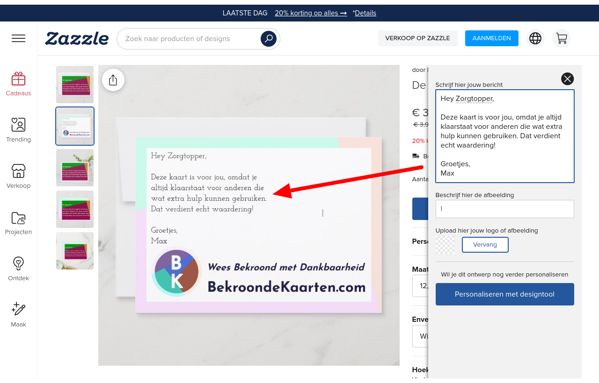Go to Verkoop in the sidebar
599x383 pixels.
pyautogui.click(x=19, y=176)
